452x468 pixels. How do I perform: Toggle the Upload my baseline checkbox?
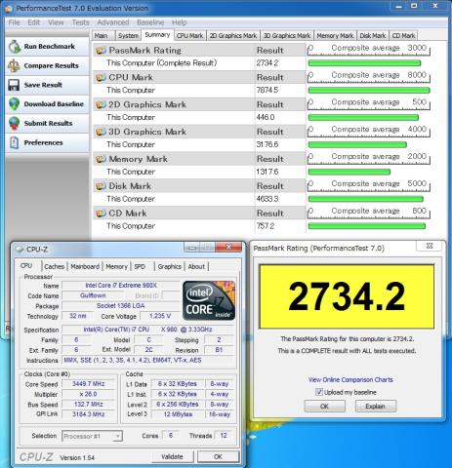tap(319, 392)
